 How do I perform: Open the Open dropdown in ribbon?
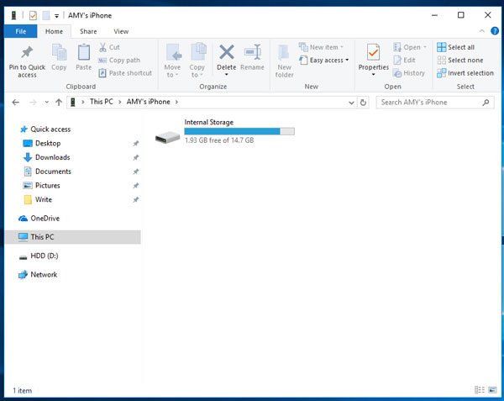(410, 47)
